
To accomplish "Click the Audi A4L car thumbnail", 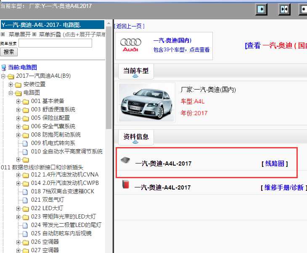I will [146, 103].
